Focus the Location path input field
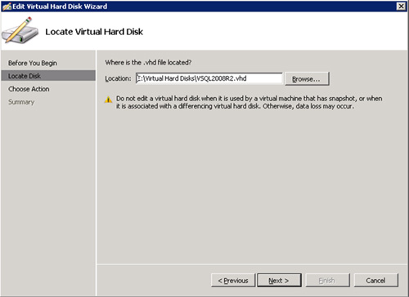409x297 pixels. point(209,78)
